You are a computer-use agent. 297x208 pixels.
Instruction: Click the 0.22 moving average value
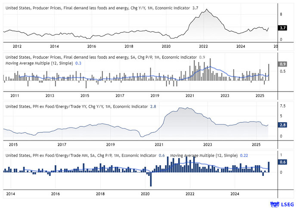[244, 156]
